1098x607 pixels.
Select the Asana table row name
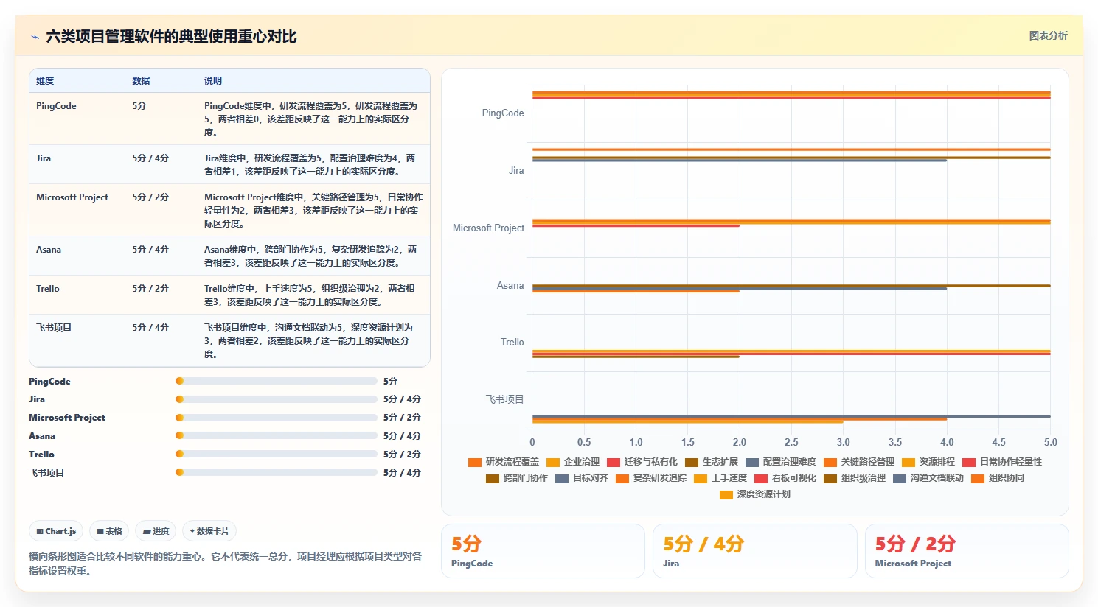[x=49, y=250]
